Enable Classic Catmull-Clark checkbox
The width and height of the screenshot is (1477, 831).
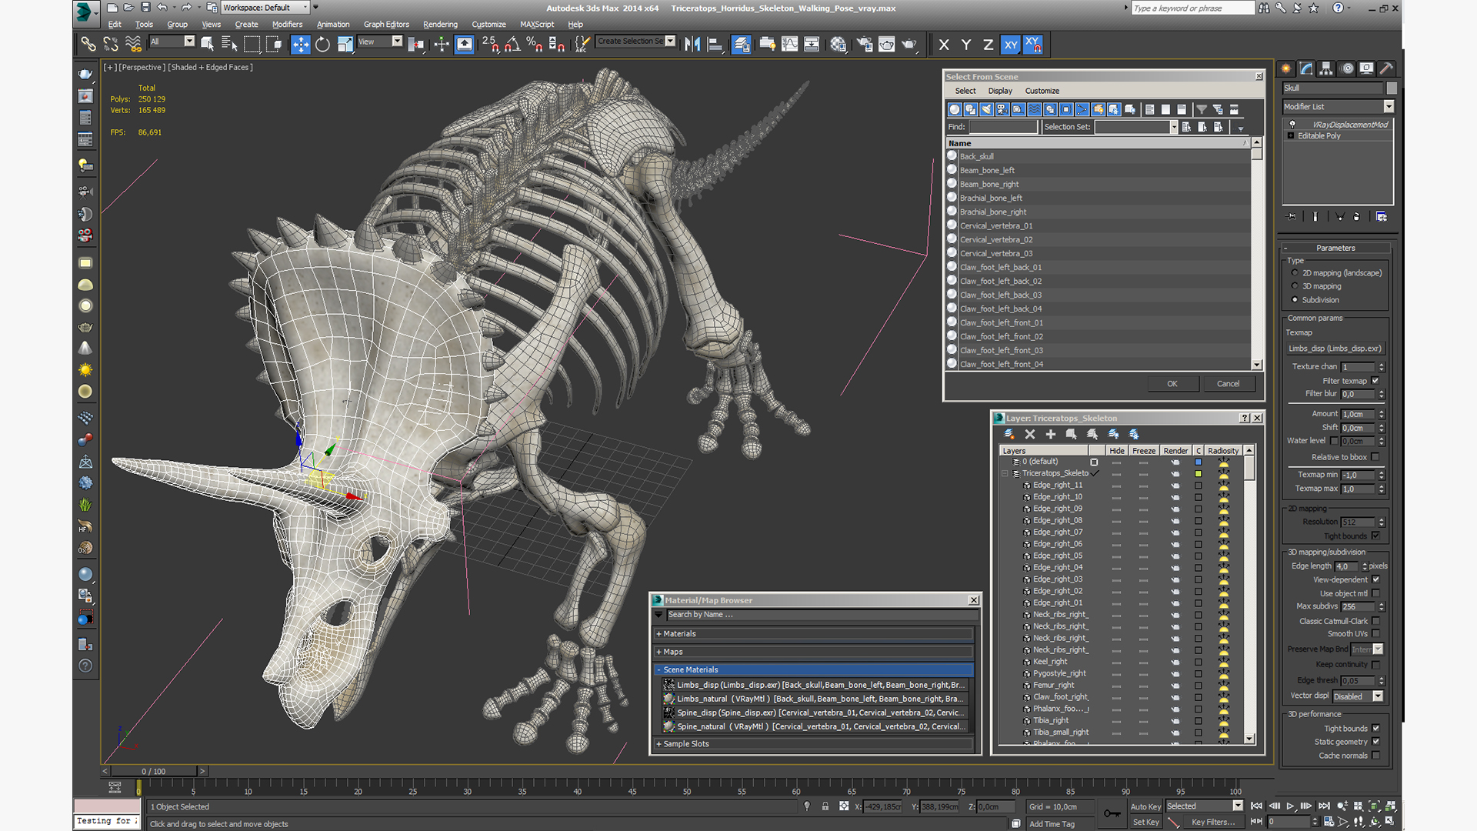[x=1375, y=621]
